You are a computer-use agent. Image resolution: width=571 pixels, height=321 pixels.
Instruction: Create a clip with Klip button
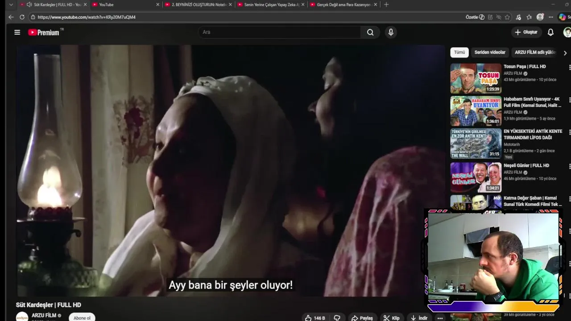[392, 318]
